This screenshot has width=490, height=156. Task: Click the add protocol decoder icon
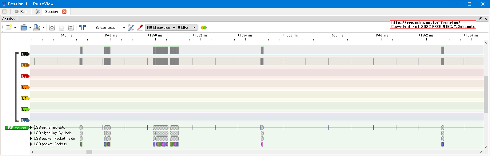click(x=204, y=28)
